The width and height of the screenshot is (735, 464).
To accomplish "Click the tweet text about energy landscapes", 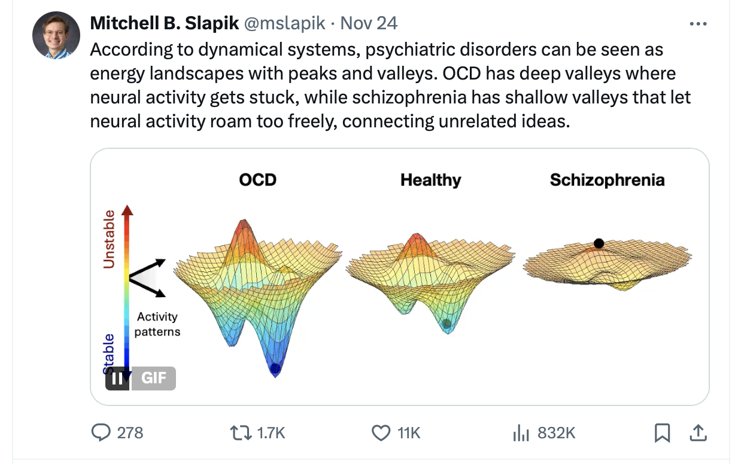I will point(383,86).
